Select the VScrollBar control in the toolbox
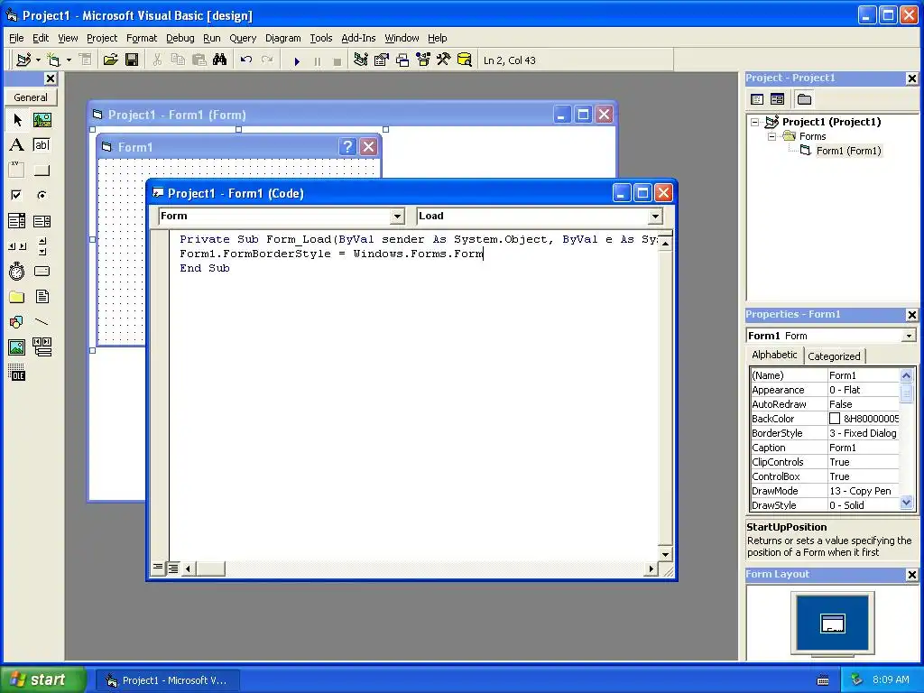924x693 pixels. tap(42, 246)
